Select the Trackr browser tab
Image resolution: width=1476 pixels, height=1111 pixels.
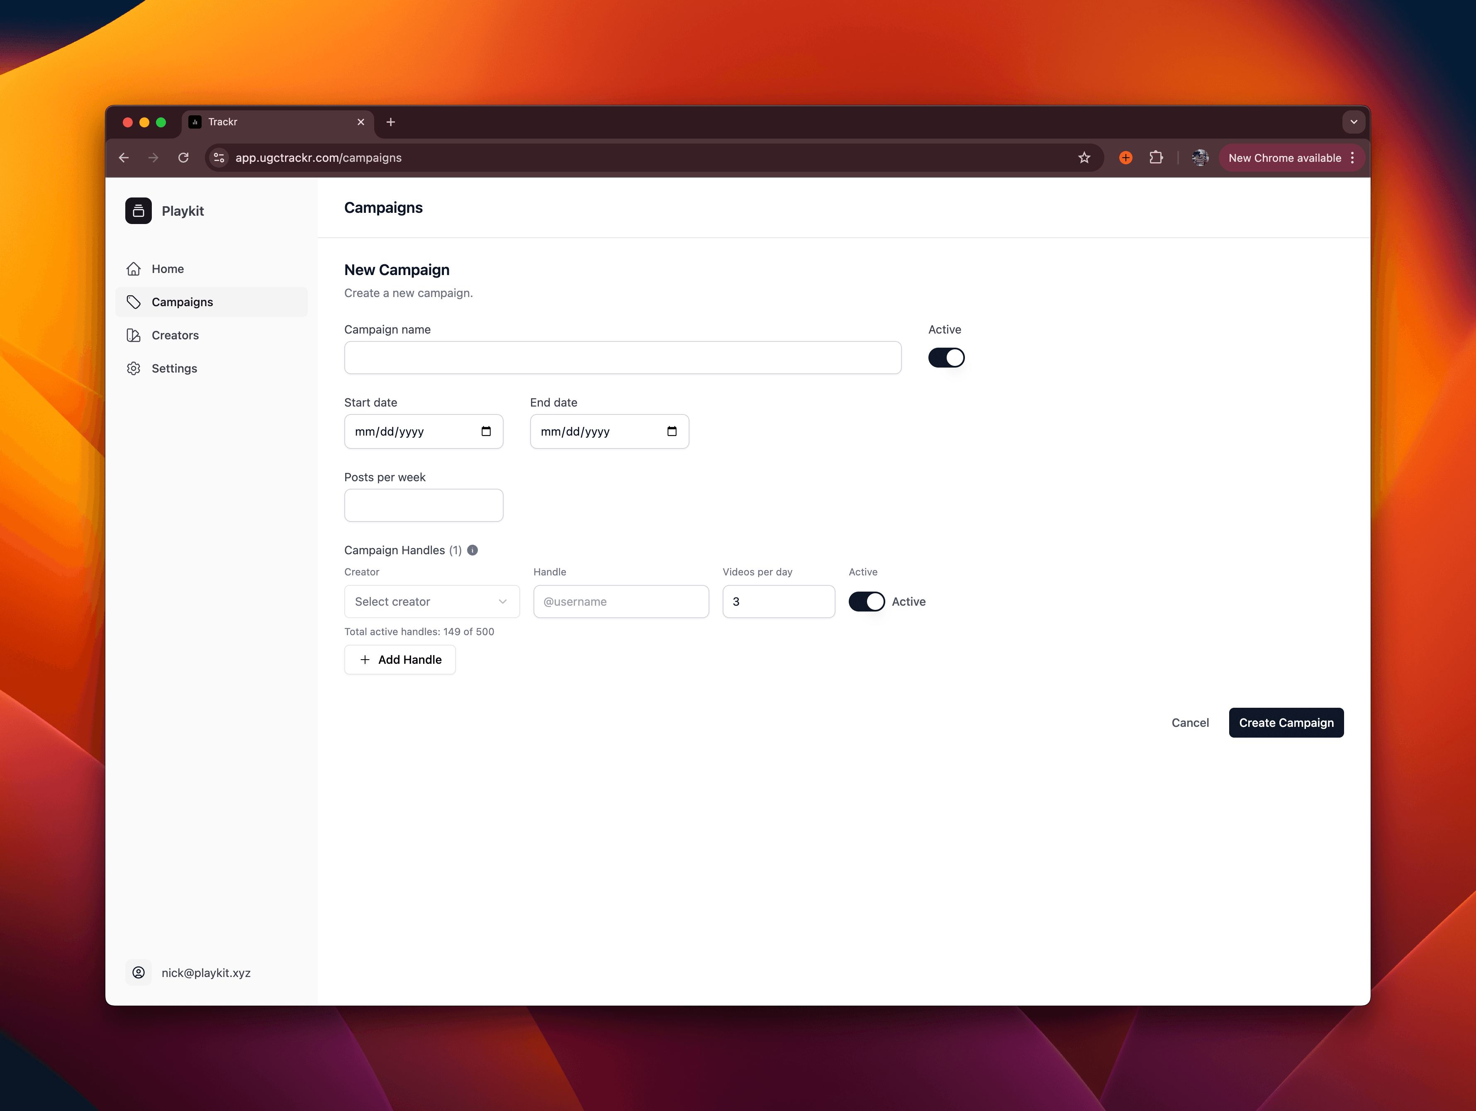point(278,122)
